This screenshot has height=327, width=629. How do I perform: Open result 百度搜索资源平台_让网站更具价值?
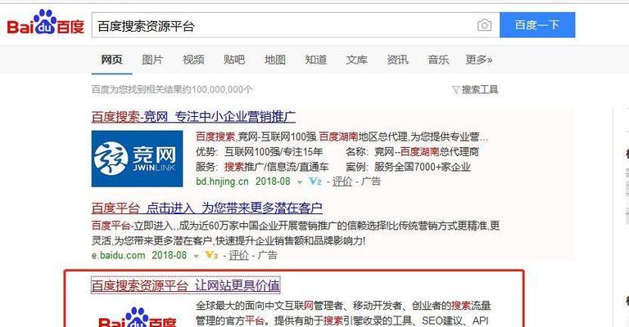tap(186, 285)
